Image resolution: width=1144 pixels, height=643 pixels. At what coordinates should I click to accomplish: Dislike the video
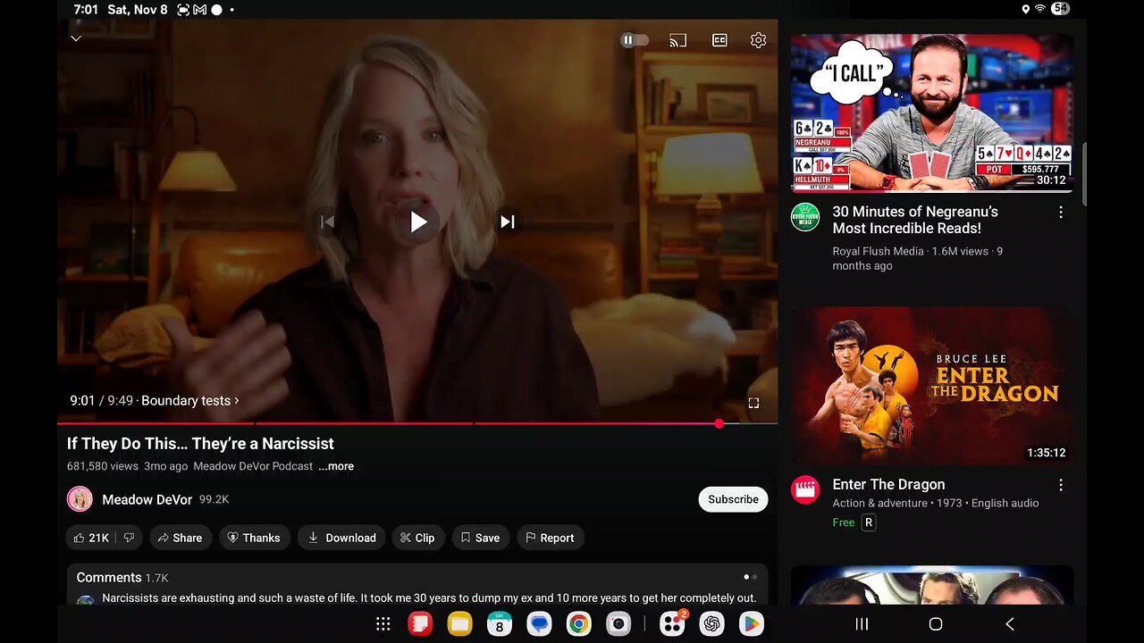(129, 538)
